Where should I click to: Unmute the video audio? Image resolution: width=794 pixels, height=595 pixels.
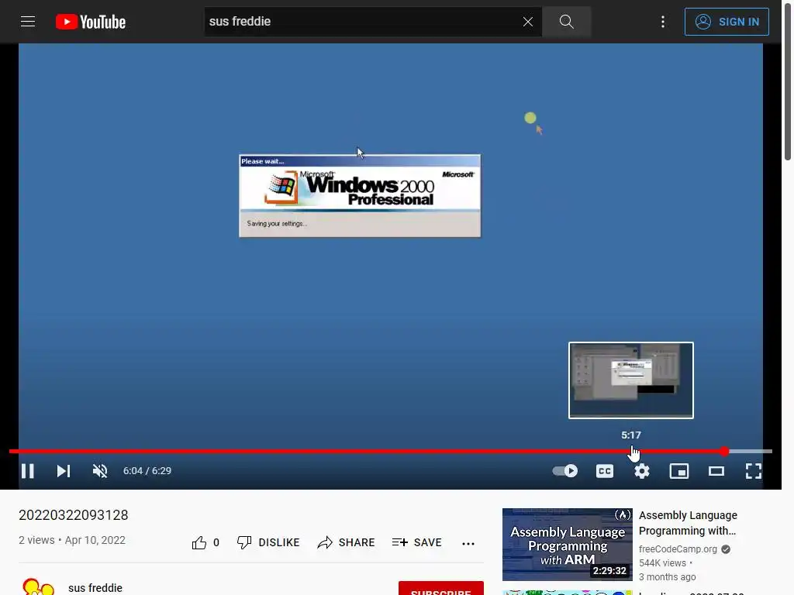click(x=100, y=471)
